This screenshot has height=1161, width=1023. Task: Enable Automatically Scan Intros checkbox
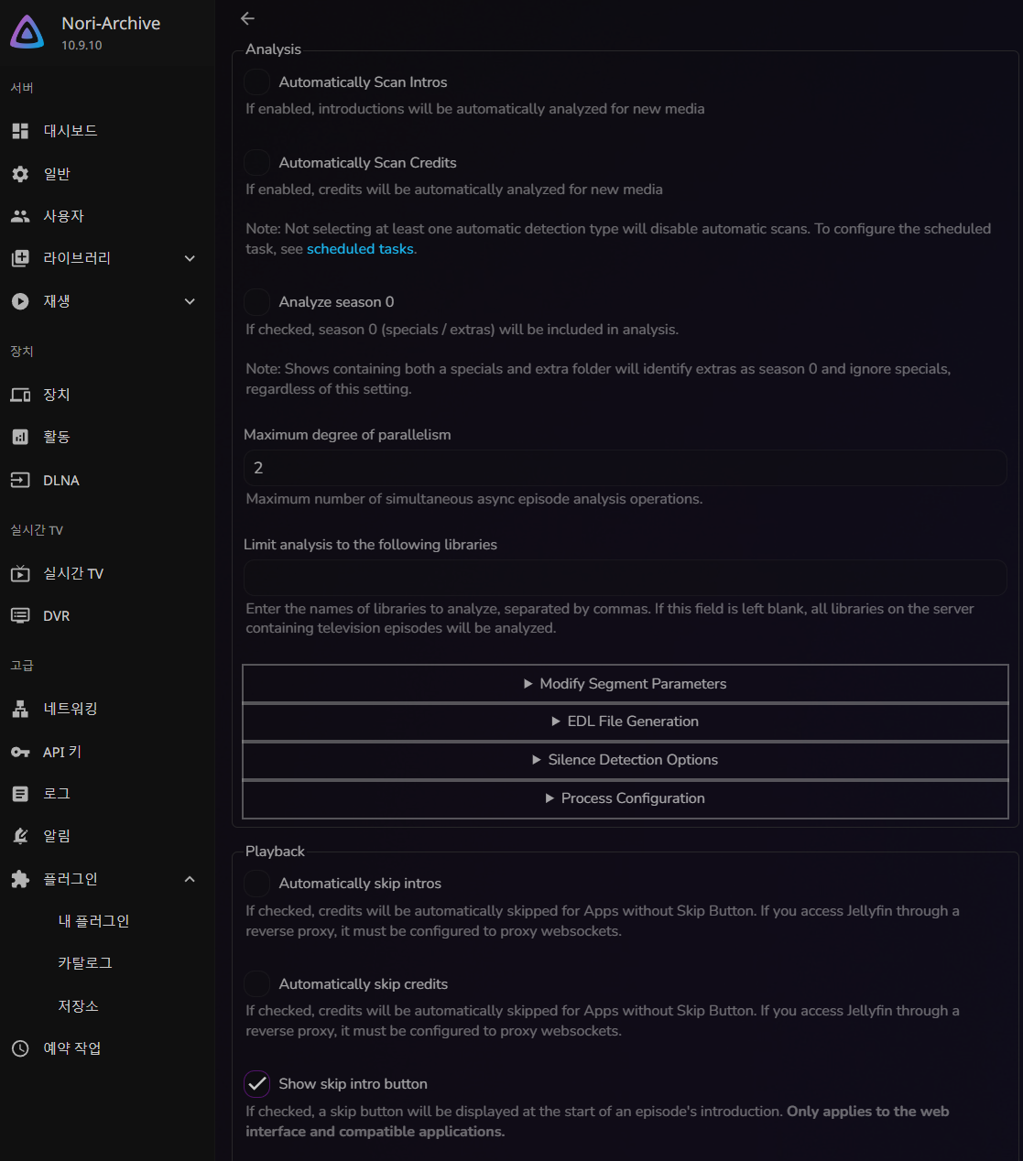tap(257, 82)
